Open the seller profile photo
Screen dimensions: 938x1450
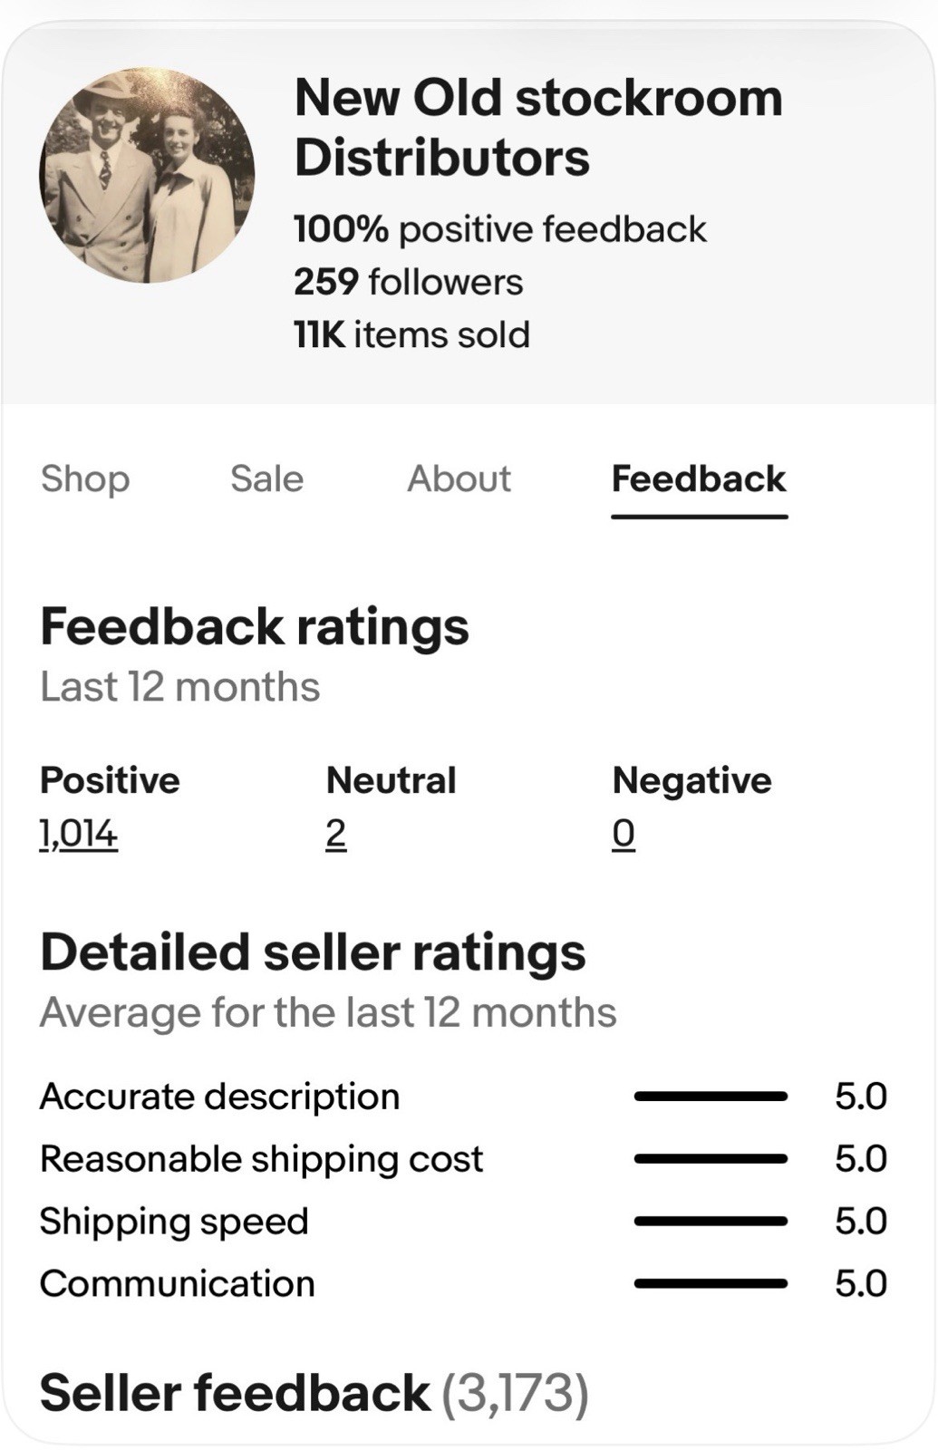coord(147,175)
